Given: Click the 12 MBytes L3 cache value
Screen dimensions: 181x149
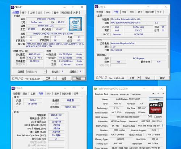Looking at the screenshot, I should click(x=66, y=64).
